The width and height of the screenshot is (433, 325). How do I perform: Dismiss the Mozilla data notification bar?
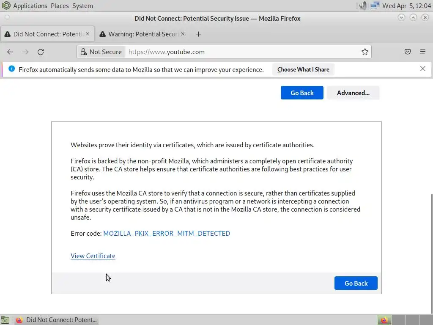pyautogui.click(x=423, y=69)
